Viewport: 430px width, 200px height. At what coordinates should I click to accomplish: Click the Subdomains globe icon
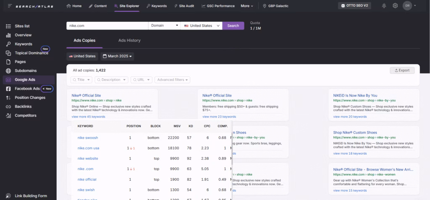[8, 71]
